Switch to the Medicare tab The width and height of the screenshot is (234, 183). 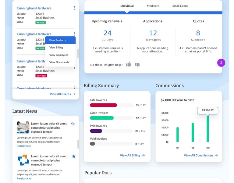153,6
